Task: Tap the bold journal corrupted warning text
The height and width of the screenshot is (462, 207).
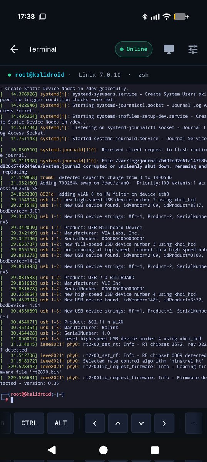Action: pyautogui.click(x=103, y=166)
